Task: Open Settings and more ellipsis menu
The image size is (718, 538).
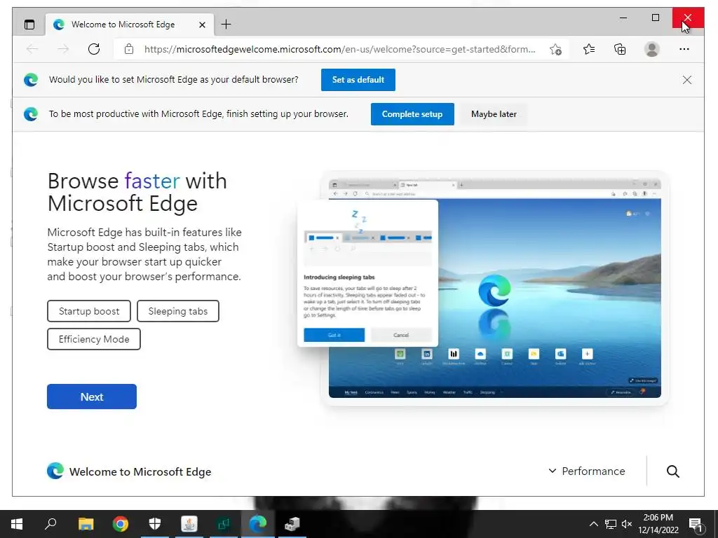Action: coord(684,49)
